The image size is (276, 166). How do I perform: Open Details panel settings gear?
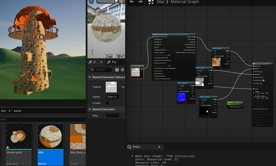pyautogui.click(x=123, y=70)
